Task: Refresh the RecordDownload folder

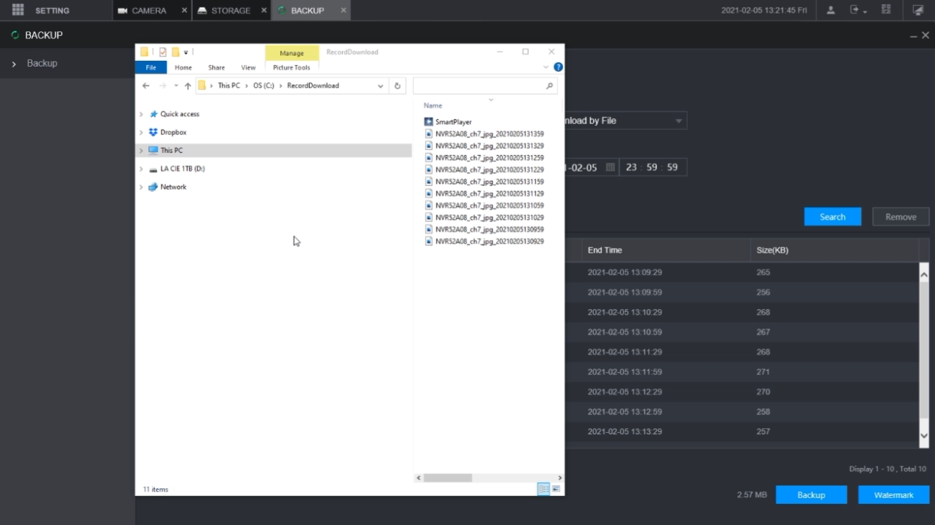Action: 398,85
